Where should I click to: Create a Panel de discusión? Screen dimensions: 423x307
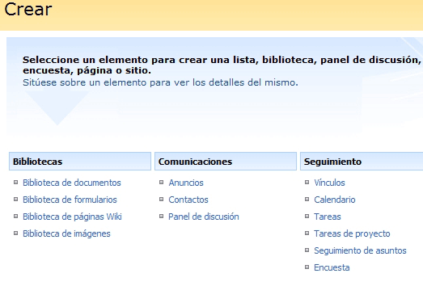point(204,217)
